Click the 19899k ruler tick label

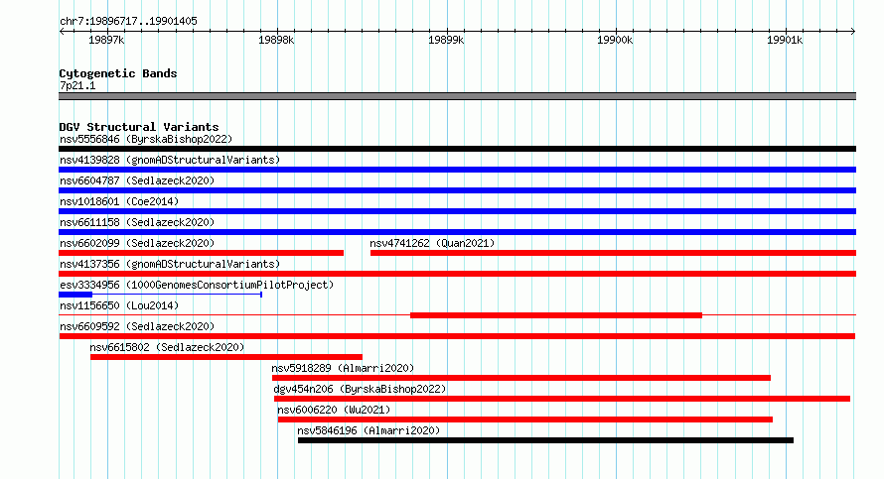click(446, 40)
